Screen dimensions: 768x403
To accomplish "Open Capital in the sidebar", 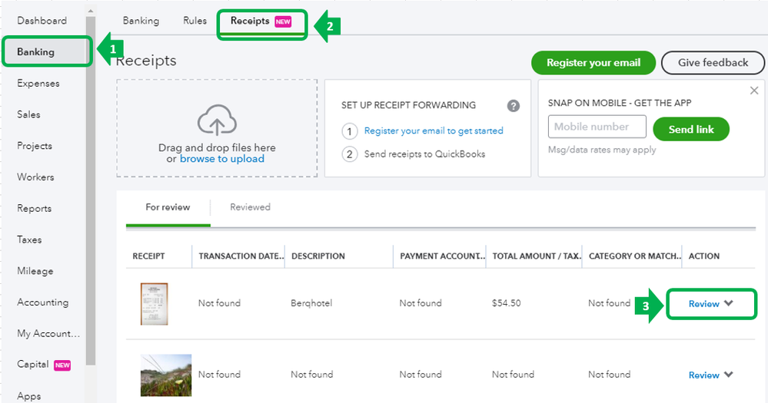I will tap(33, 365).
